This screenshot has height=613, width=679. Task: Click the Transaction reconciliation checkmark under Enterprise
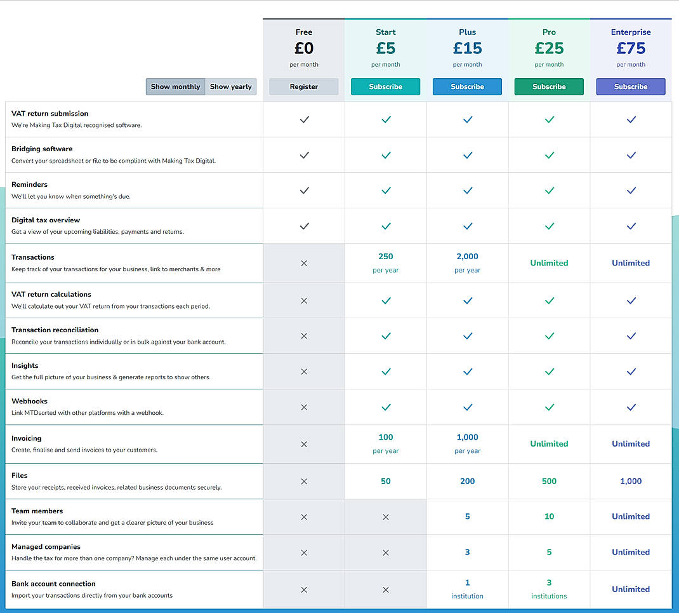click(x=631, y=335)
